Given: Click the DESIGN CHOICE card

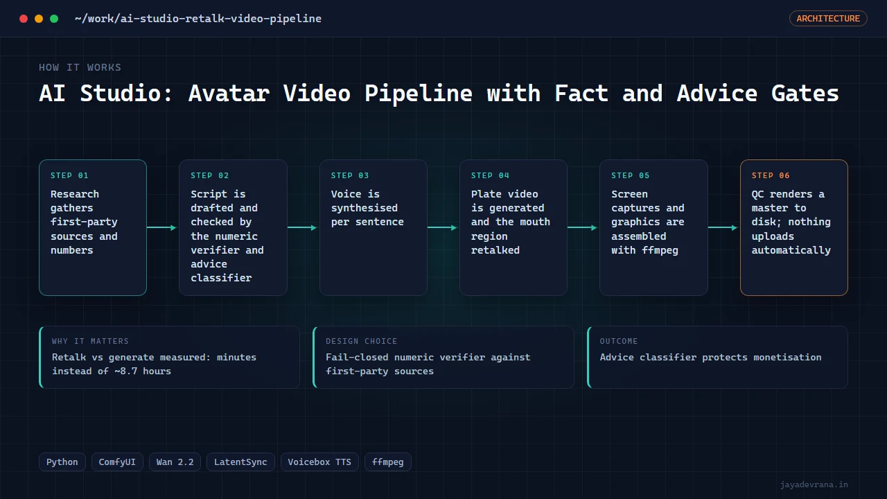Looking at the screenshot, I should tap(443, 357).
